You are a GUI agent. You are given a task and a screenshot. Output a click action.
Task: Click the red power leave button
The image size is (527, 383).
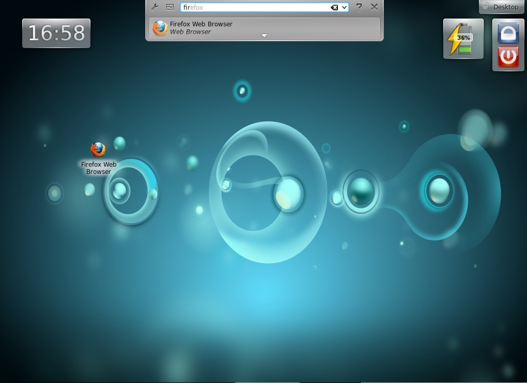coord(508,56)
